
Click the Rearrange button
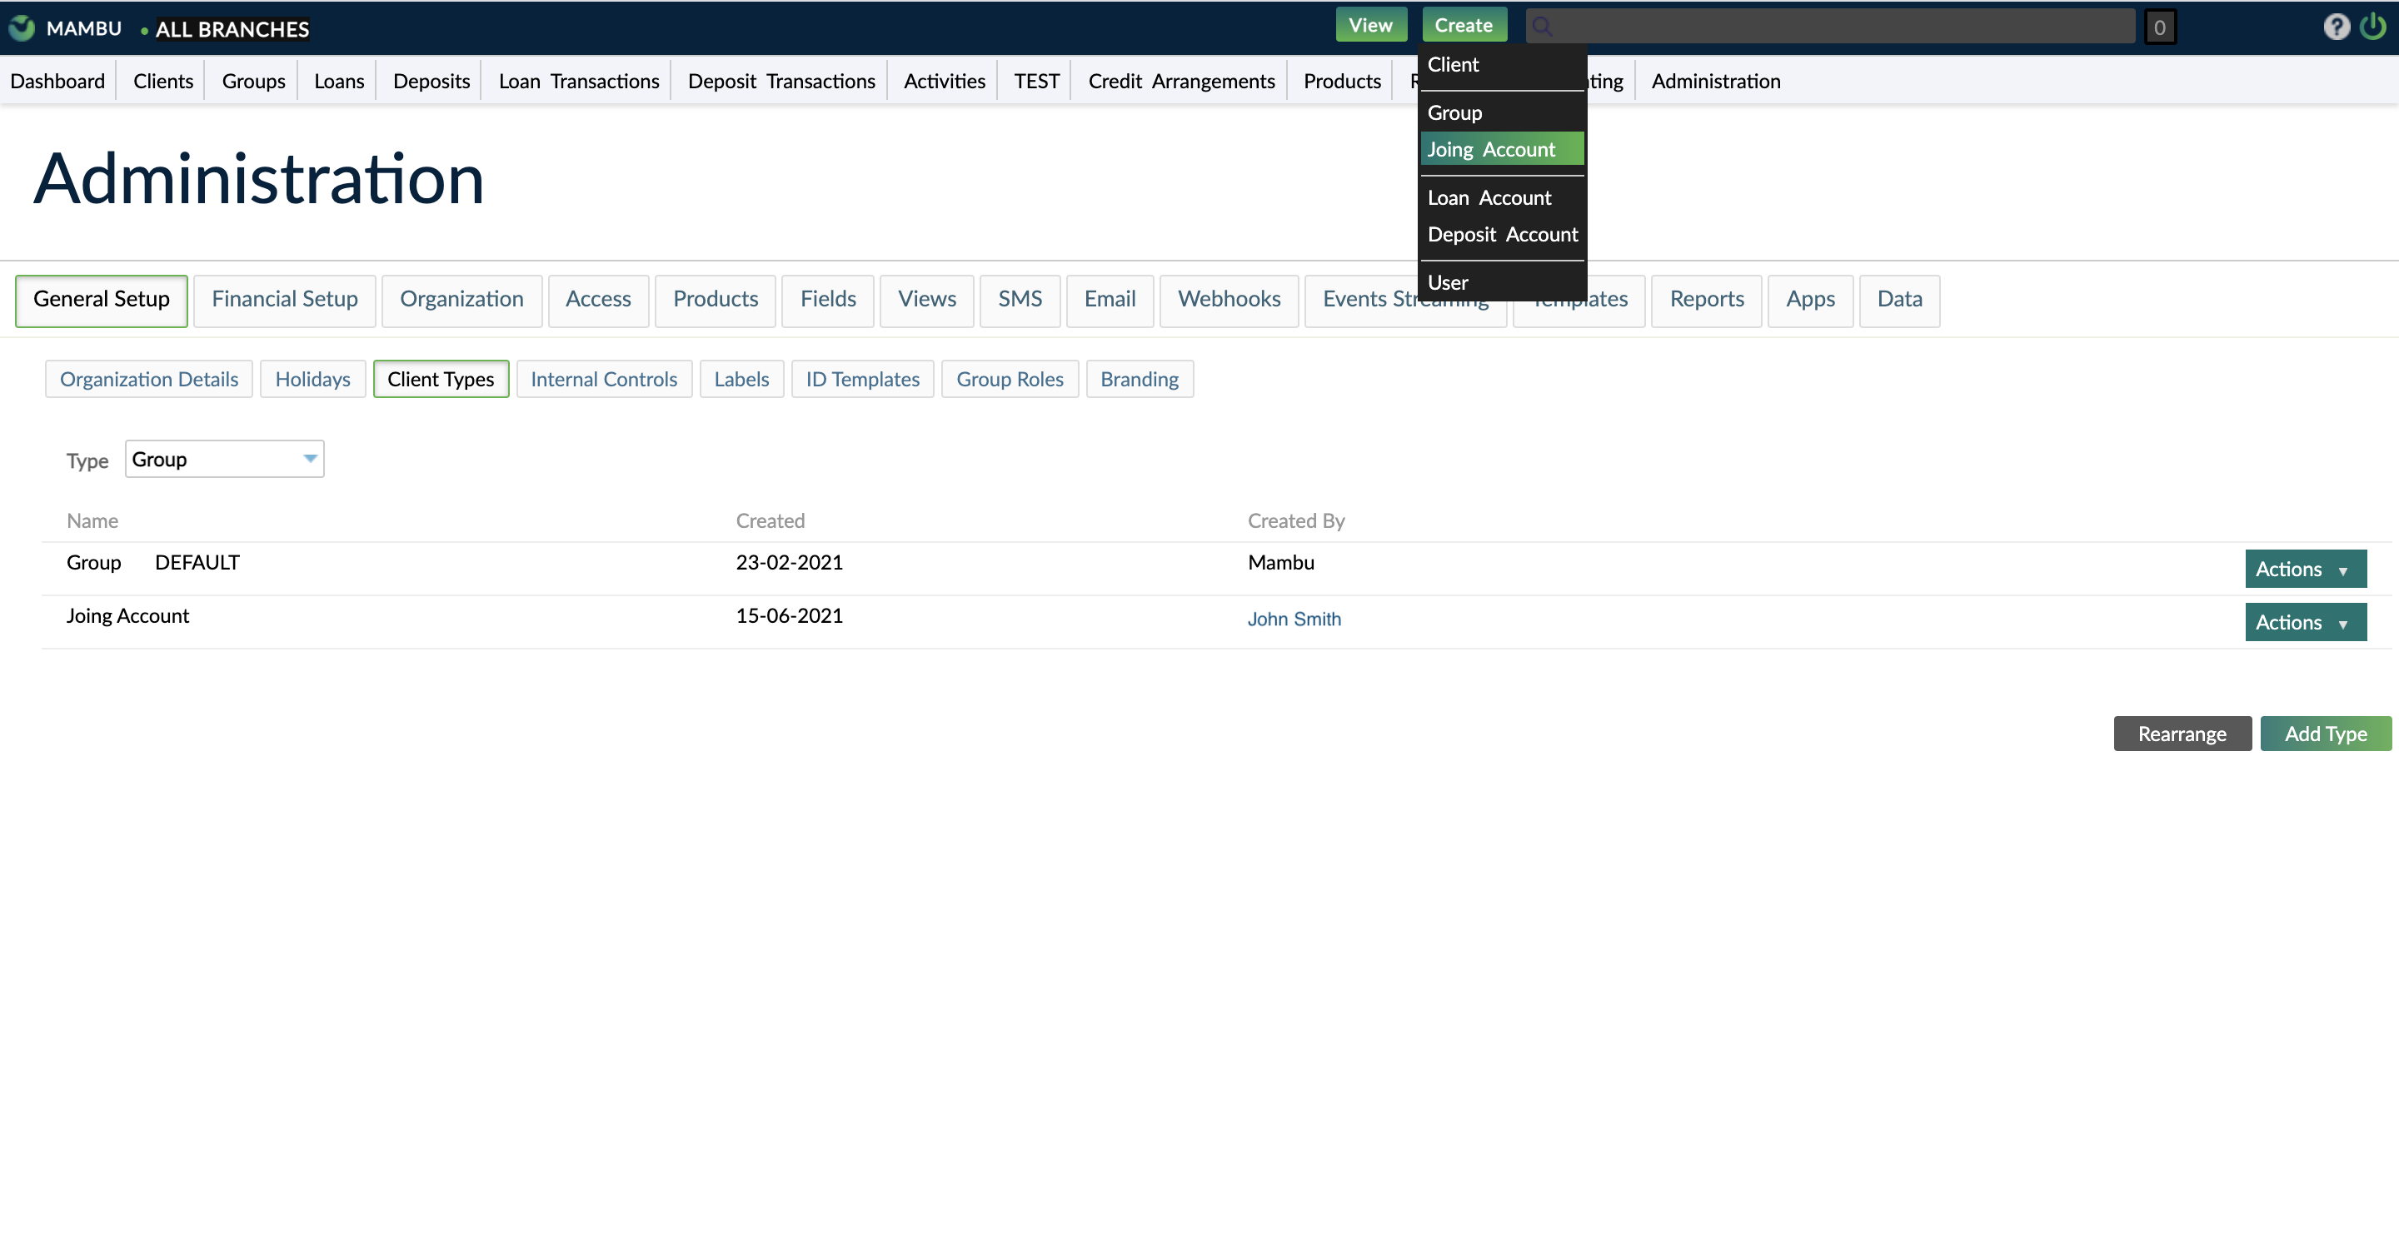point(2182,734)
